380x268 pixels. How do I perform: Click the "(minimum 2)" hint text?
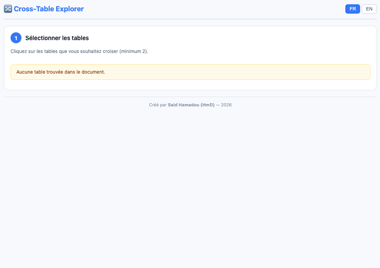tap(134, 51)
